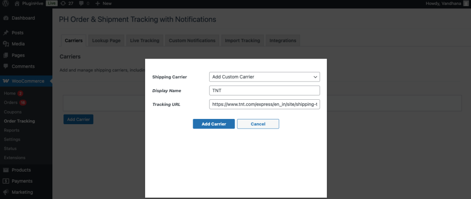The width and height of the screenshot is (471, 199).
Task: Switch to the Lookup Page tab
Action: 106,41
